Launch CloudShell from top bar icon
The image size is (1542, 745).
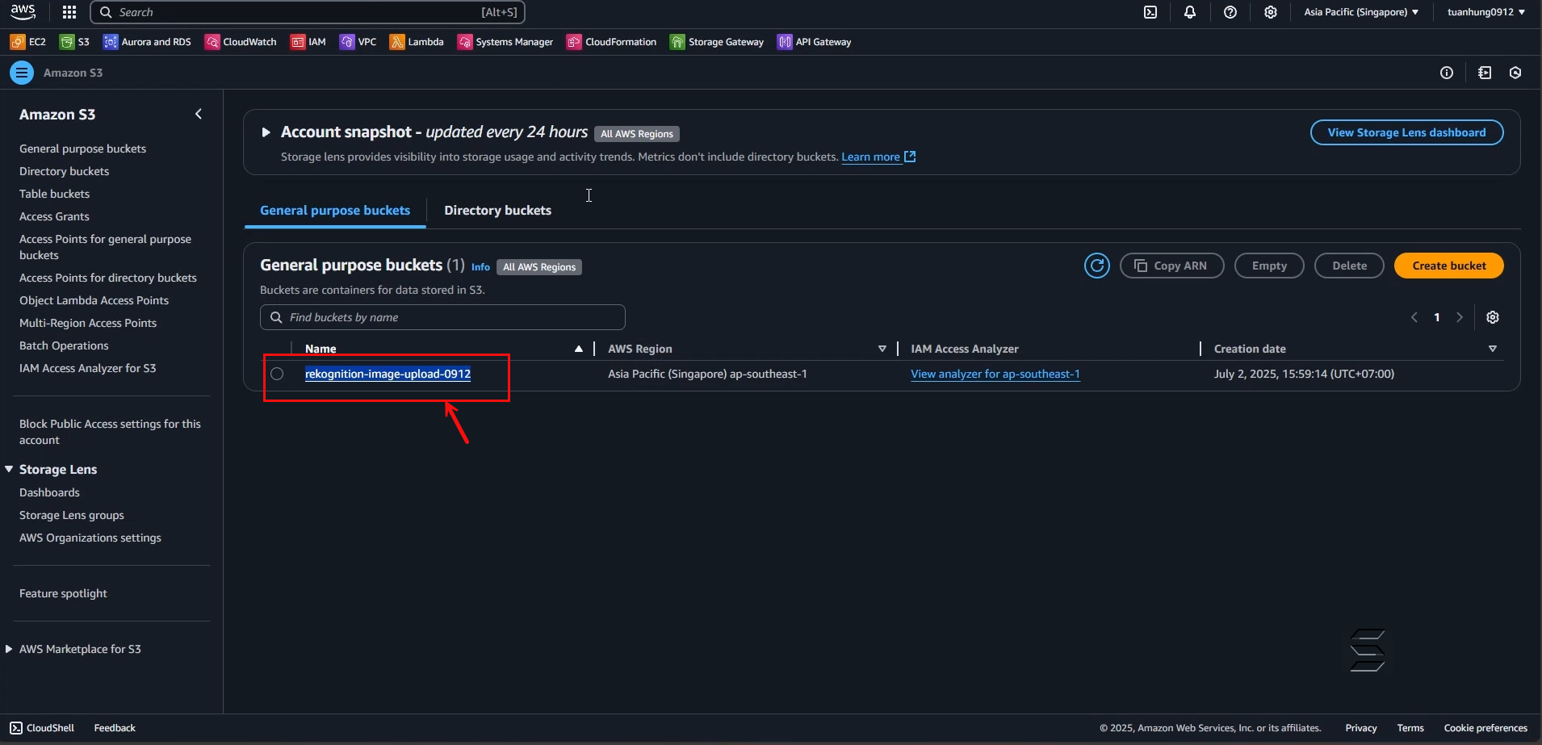[1150, 12]
